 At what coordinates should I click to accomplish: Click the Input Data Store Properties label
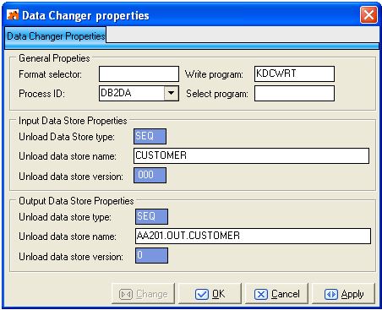pyautogui.click(x=73, y=121)
